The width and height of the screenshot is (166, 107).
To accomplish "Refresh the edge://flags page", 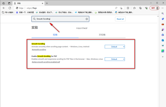I will [10, 8].
